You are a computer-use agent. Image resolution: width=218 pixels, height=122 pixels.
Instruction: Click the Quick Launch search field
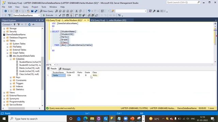point(183,2)
